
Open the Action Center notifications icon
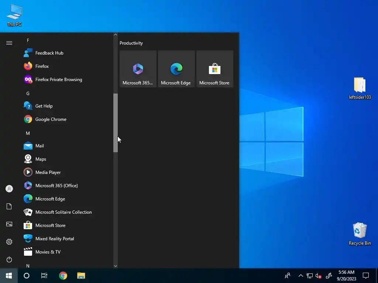coord(366,276)
